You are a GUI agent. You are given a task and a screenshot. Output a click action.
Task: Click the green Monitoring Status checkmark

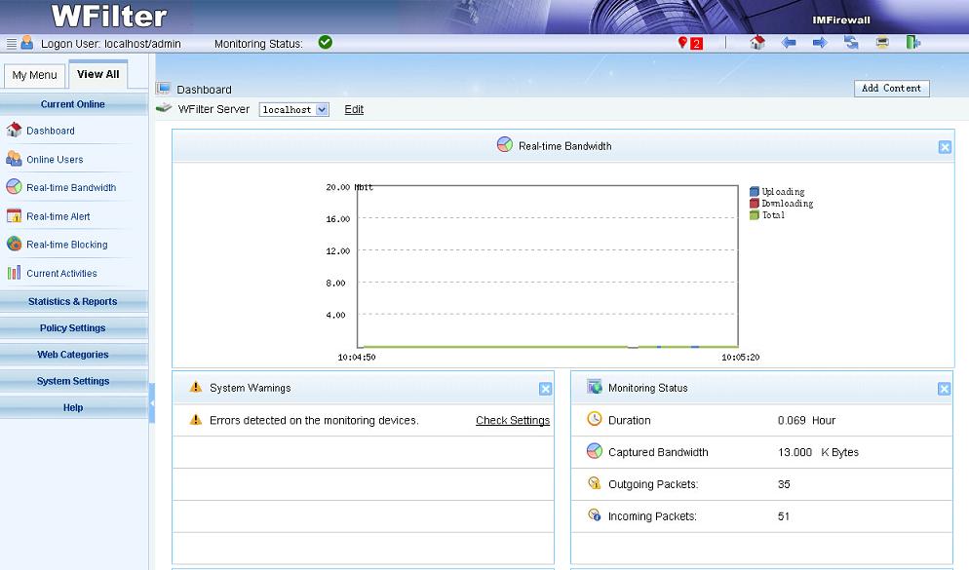(325, 42)
